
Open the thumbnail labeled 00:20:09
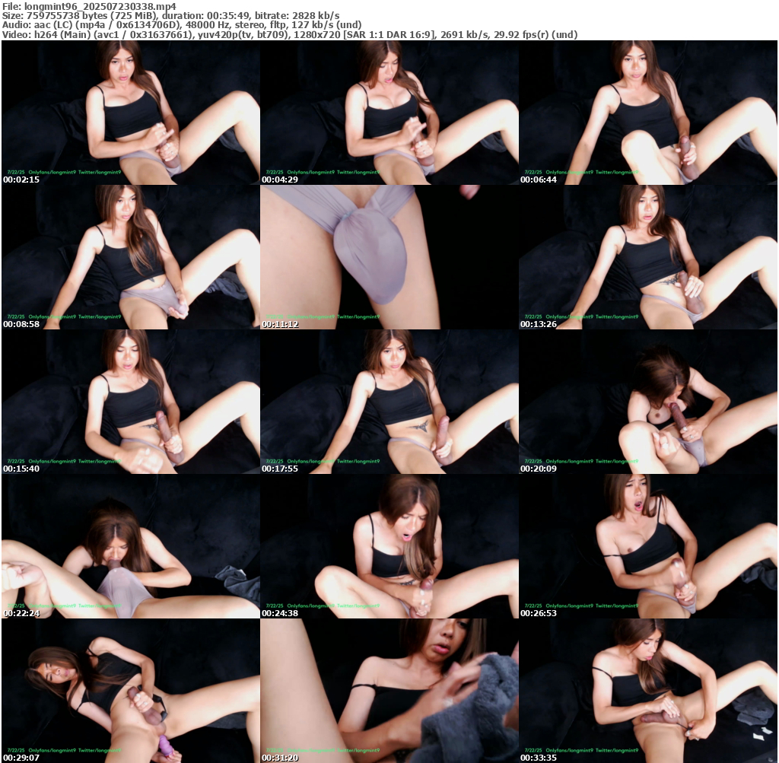click(648, 402)
